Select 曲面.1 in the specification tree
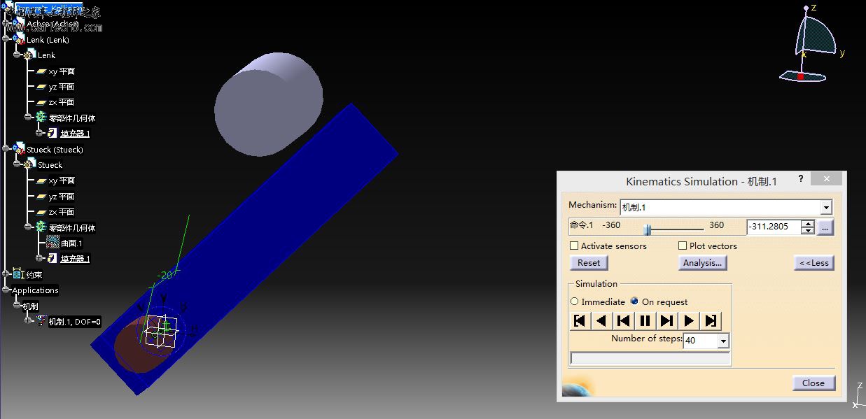Viewport: 866px width, 419px height. click(71, 243)
